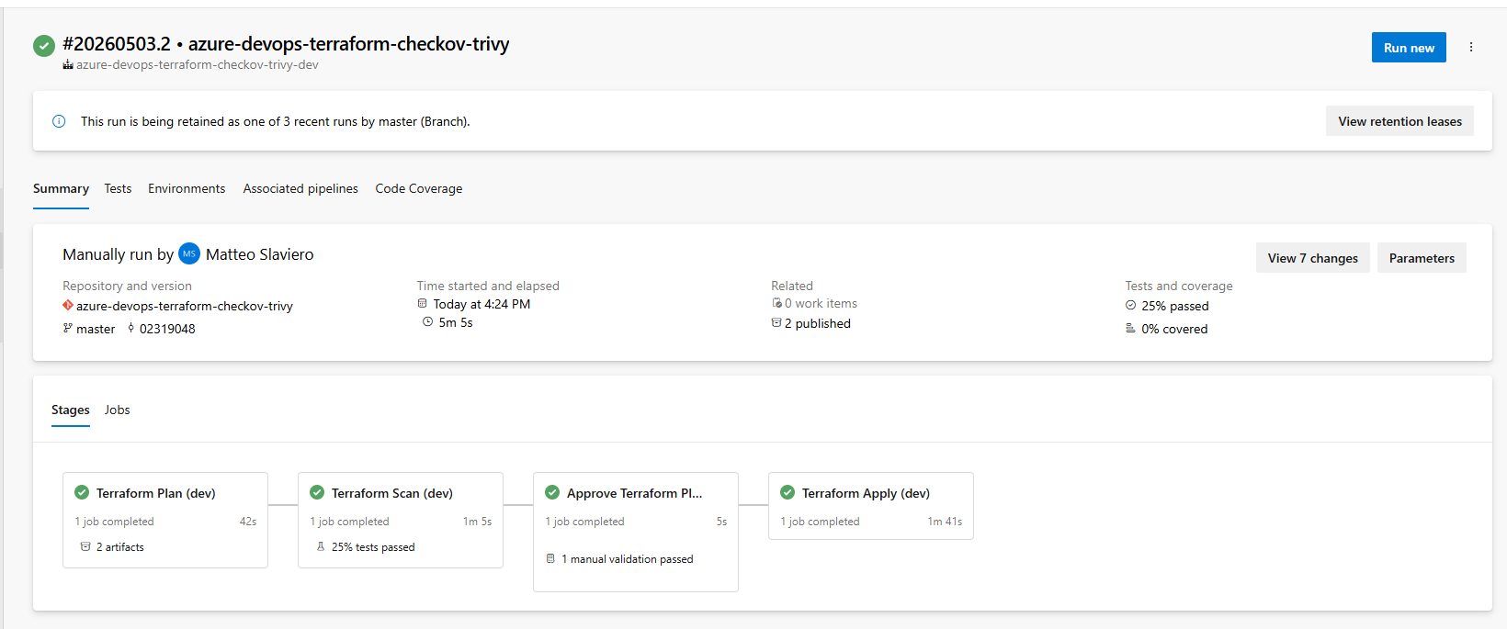Open commit 02319048 link
Screen dimensions: 1507x629
click(167, 329)
